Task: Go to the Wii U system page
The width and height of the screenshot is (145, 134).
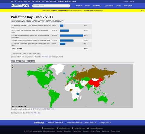Action: tap(47, 2)
